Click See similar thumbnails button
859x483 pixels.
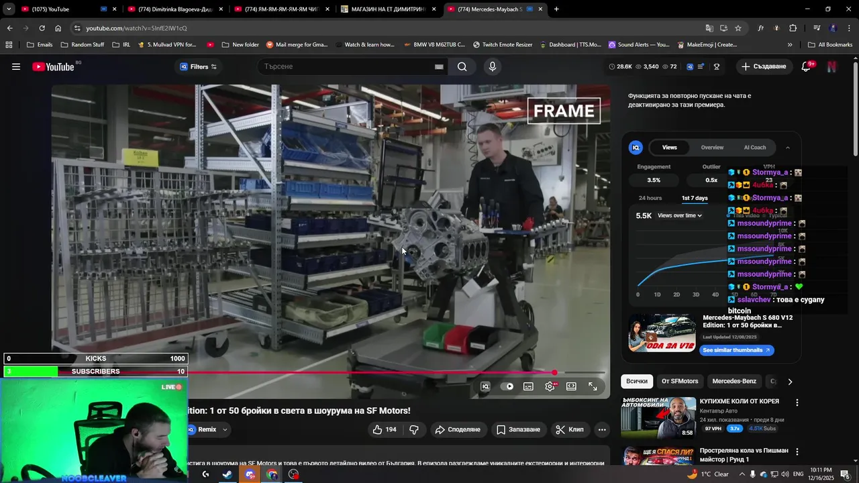click(736, 350)
